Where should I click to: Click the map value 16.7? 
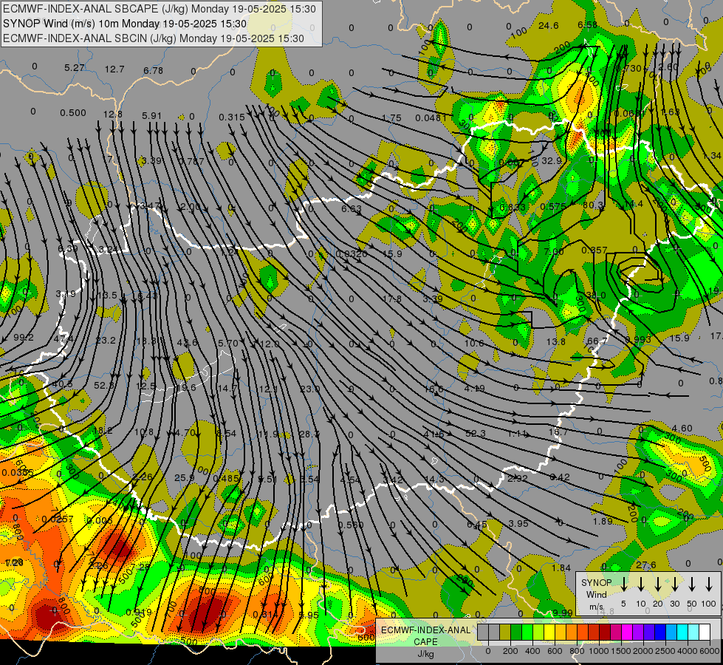558,432
